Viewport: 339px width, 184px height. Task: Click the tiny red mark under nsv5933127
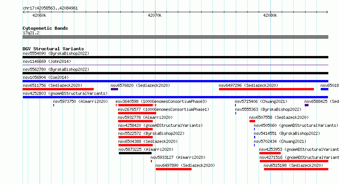tap(151, 161)
